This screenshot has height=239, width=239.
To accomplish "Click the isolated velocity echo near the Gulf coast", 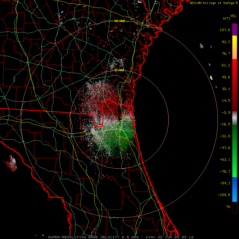I will pyautogui.click(x=10, y=163).
